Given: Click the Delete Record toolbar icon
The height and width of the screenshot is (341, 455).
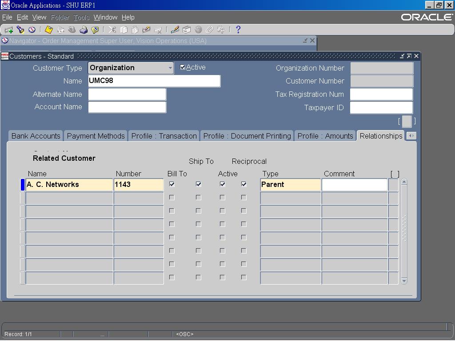Looking at the screenshot, I should point(158,30).
